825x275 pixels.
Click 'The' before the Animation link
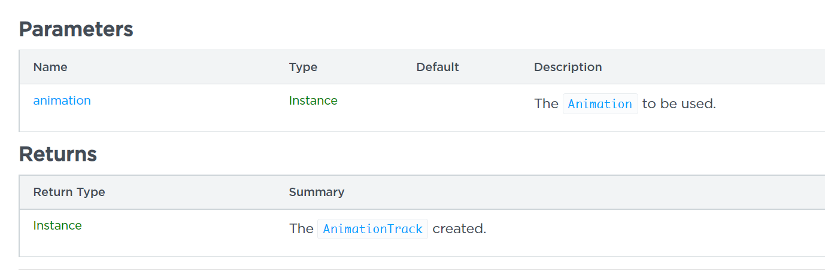(545, 104)
